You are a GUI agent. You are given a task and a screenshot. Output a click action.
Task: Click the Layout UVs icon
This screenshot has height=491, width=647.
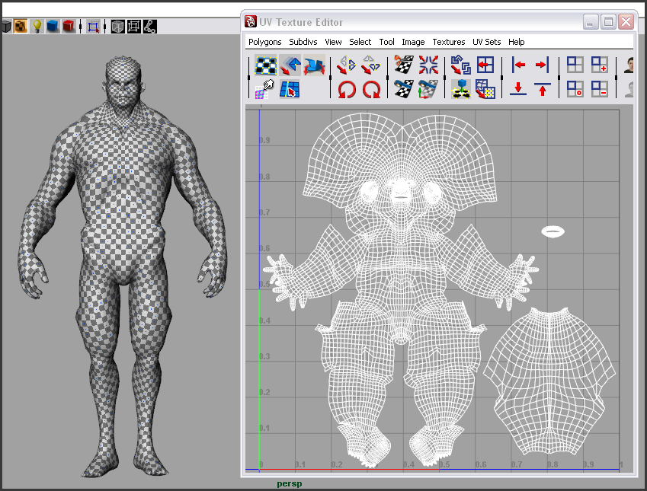460,65
